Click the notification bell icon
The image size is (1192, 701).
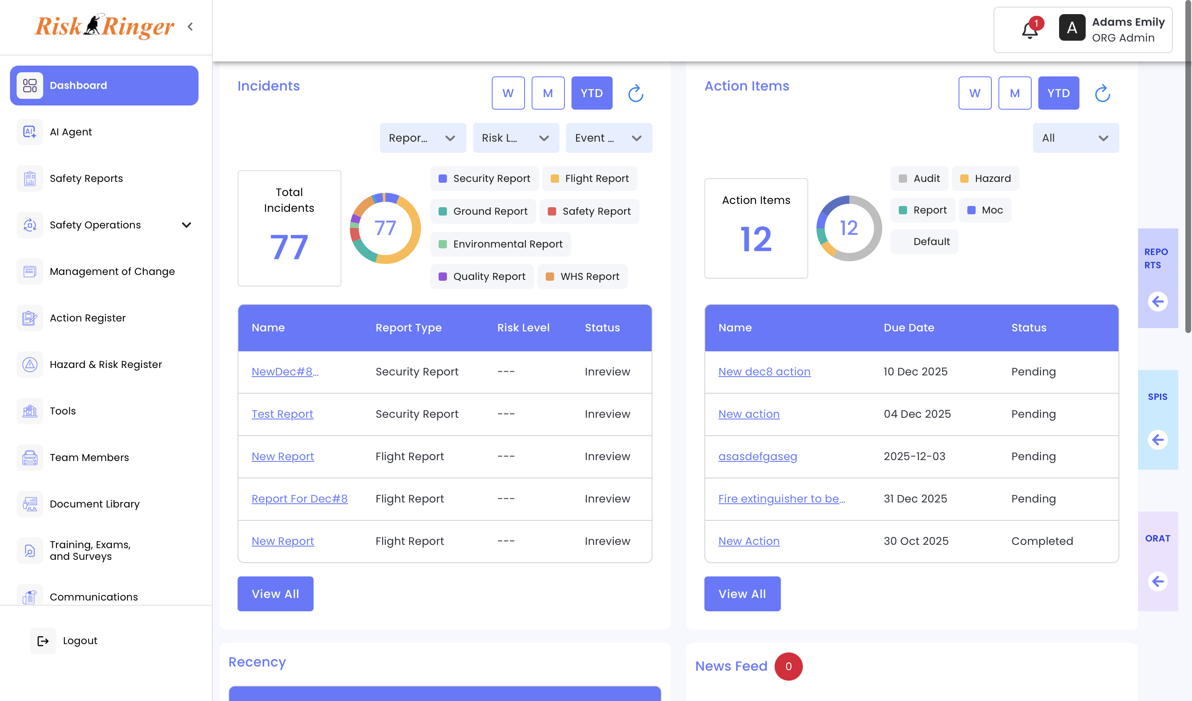[1029, 30]
